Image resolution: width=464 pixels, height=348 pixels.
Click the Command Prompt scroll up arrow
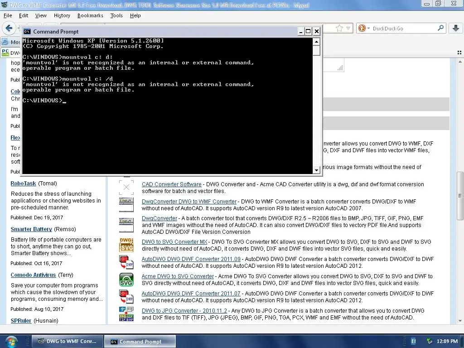(x=316, y=42)
